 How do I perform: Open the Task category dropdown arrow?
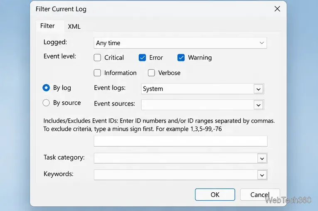pyautogui.click(x=262, y=159)
